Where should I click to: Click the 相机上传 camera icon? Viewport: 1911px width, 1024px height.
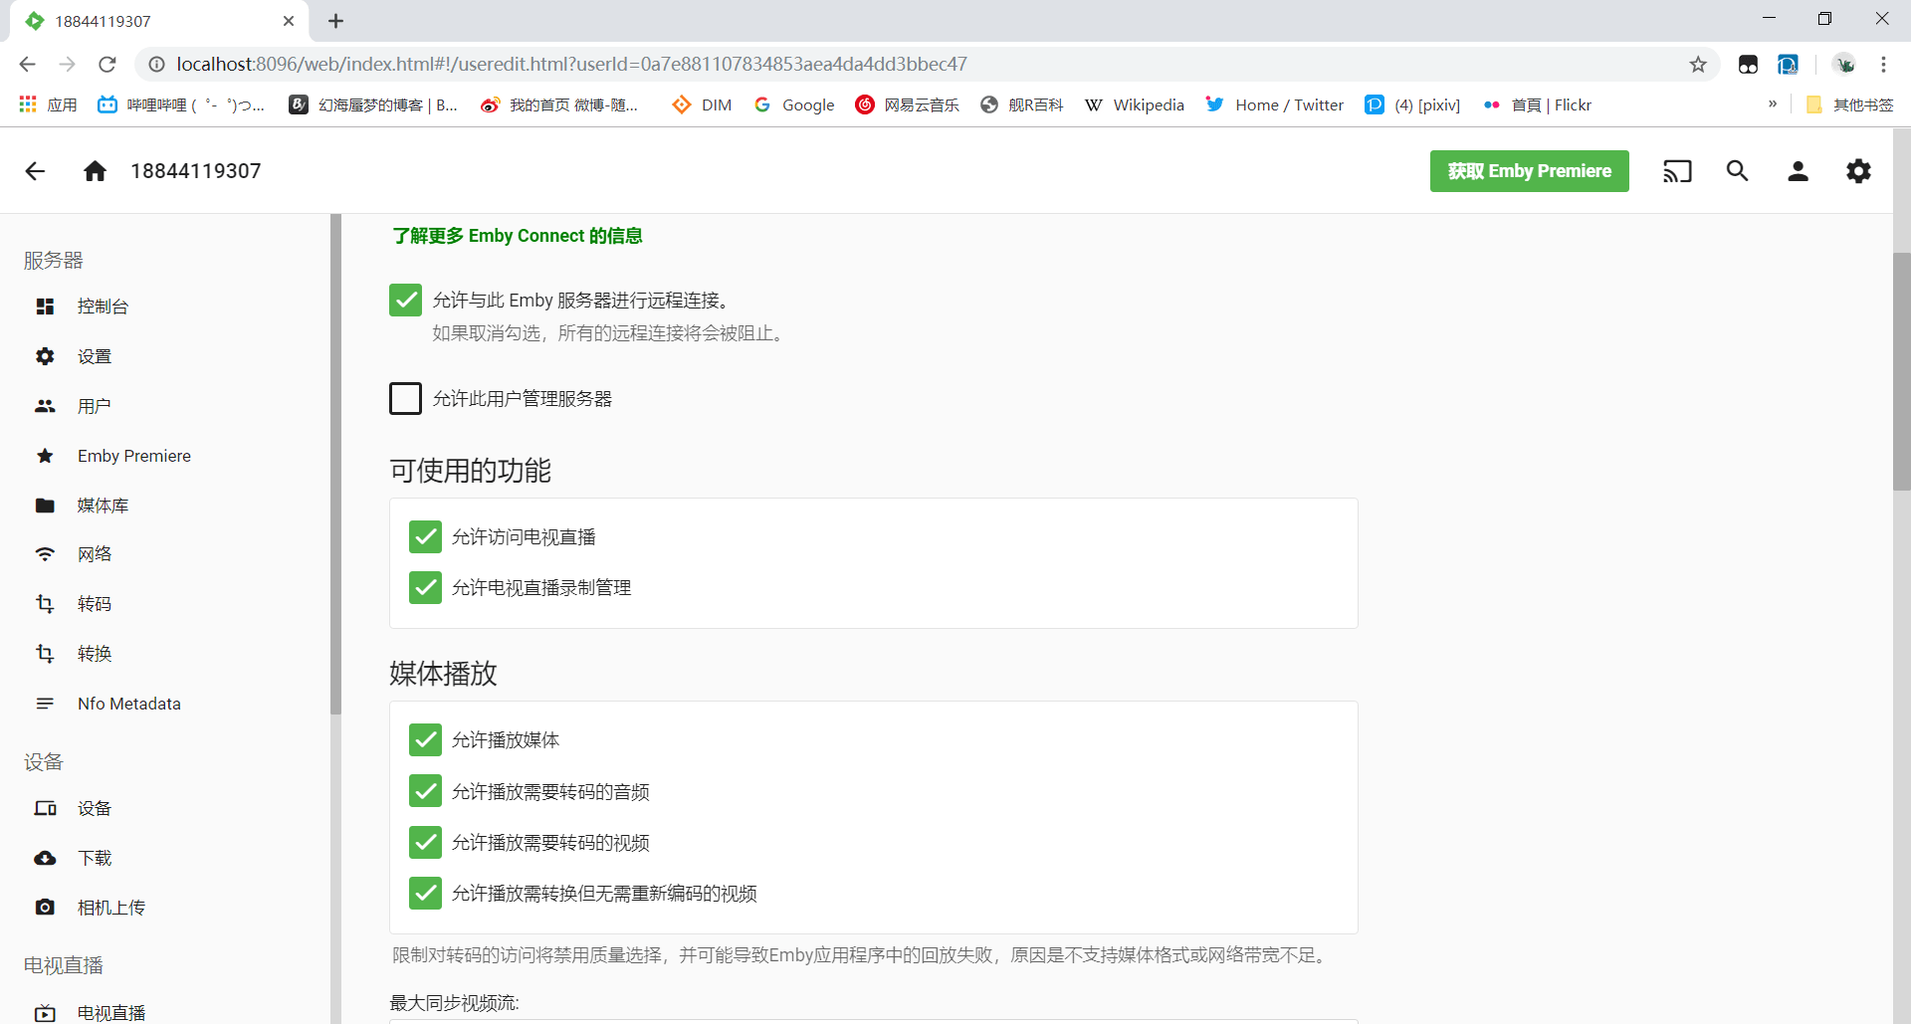point(45,908)
